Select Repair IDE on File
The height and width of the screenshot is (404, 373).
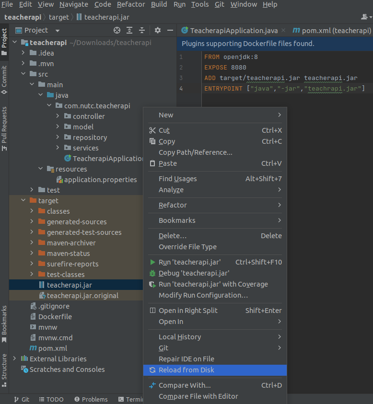click(215, 359)
